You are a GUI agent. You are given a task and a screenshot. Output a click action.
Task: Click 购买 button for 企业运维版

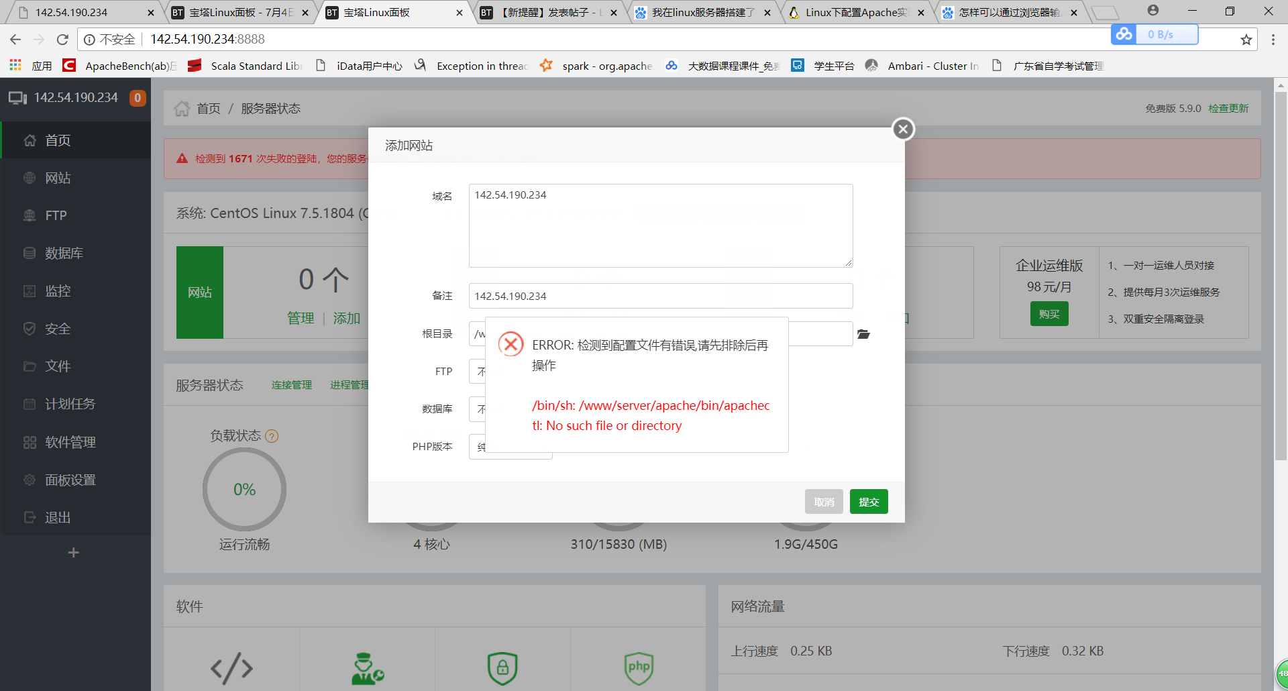[x=1049, y=314]
